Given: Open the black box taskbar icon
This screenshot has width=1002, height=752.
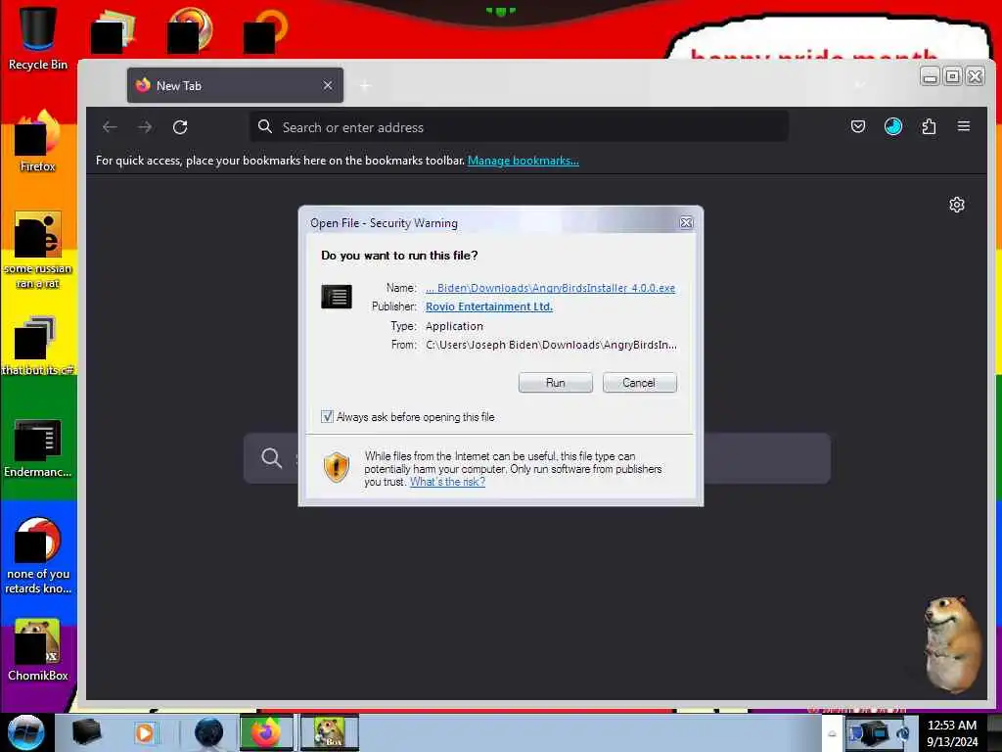Looking at the screenshot, I should coord(86,732).
